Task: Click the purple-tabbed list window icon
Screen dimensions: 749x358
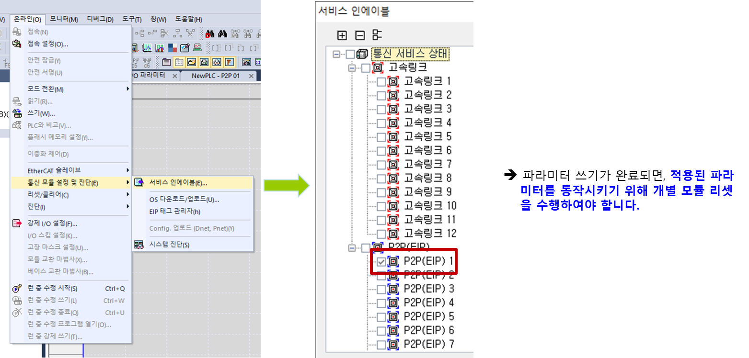Action: coord(166,62)
